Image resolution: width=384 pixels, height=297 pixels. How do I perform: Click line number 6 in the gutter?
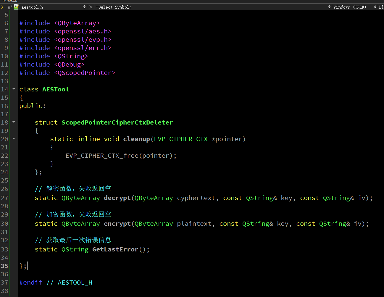pyautogui.click(x=7, y=23)
